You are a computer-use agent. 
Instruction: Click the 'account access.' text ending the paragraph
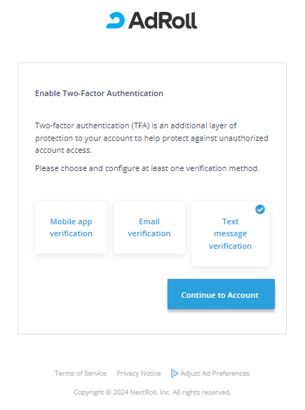tap(63, 151)
